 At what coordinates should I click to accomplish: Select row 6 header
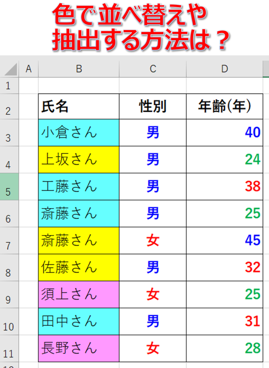[x=9, y=214]
